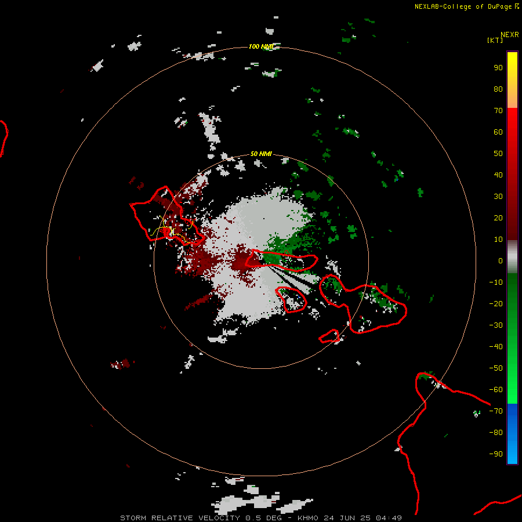Image resolution: width=522 pixels, height=522 pixels.
Task: Click the yellow storm track inside west polygon
Action: pyautogui.click(x=172, y=230)
